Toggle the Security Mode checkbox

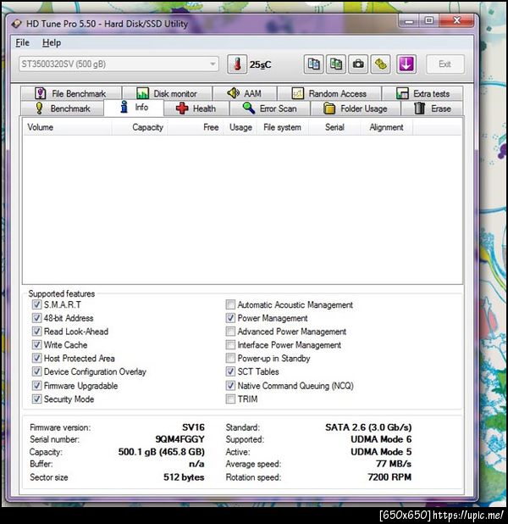(36, 399)
